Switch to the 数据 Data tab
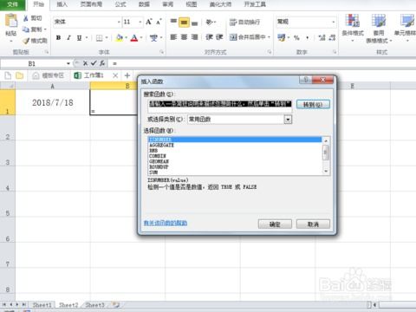The width and height of the screenshot is (416, 312). 144,4
